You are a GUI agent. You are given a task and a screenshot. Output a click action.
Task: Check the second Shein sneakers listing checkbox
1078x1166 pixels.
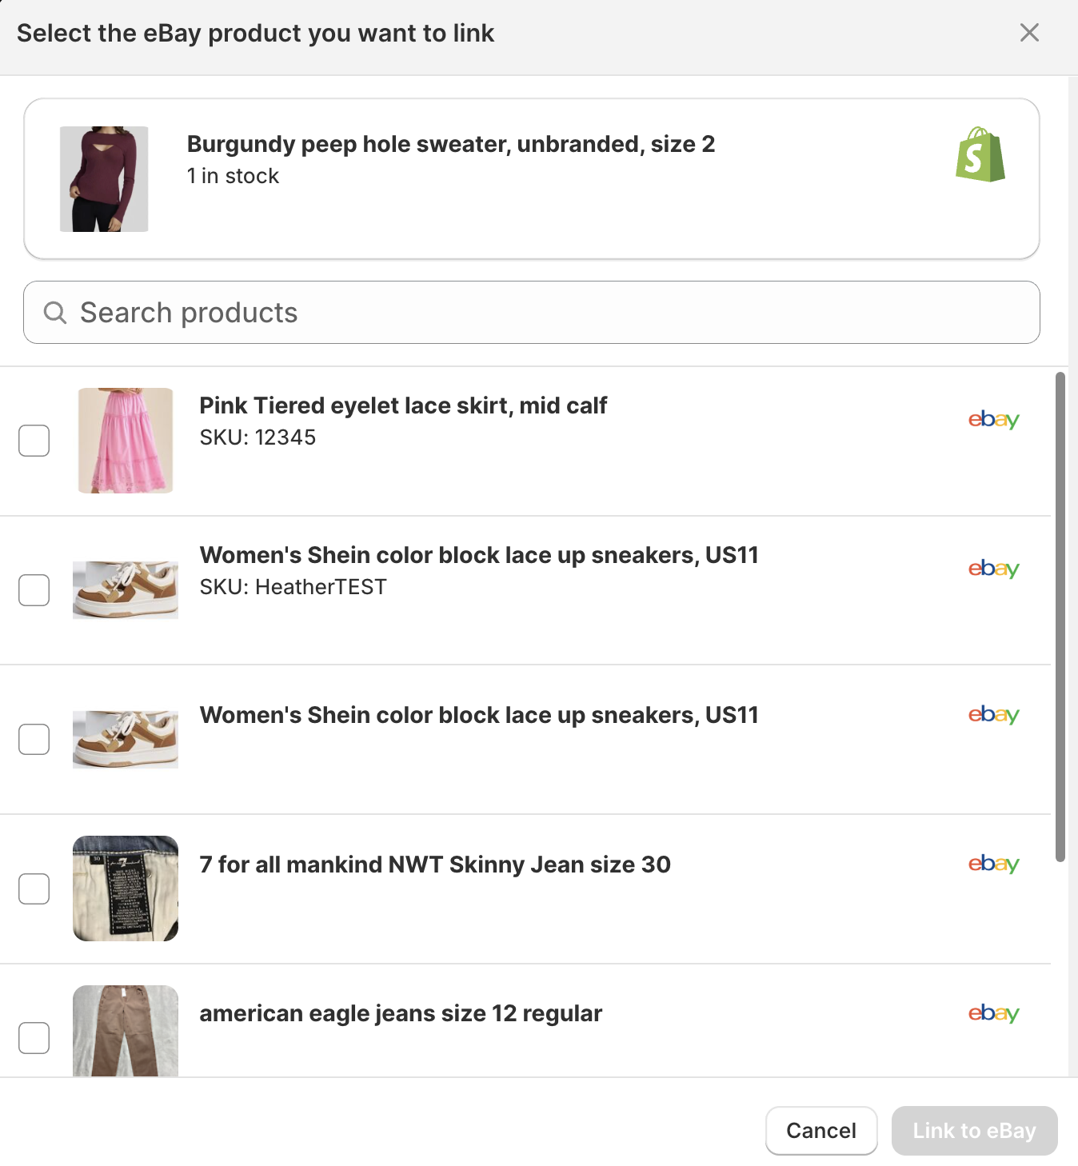click(34, 739)
